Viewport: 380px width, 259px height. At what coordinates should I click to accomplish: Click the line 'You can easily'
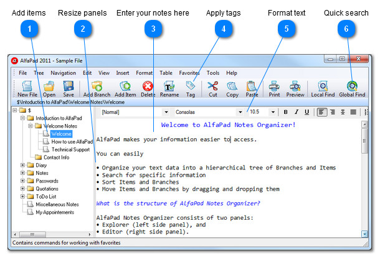(120, 154)
